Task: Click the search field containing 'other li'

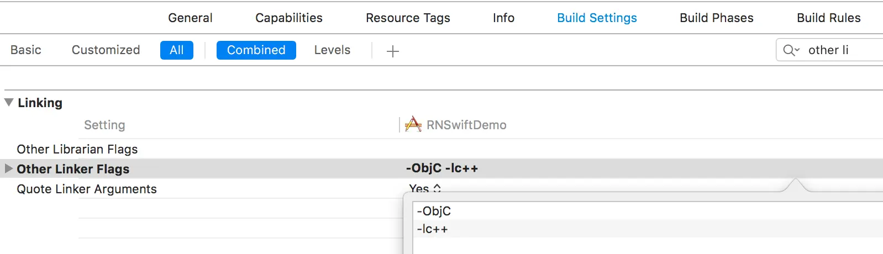Action: (x=840, y=50)
